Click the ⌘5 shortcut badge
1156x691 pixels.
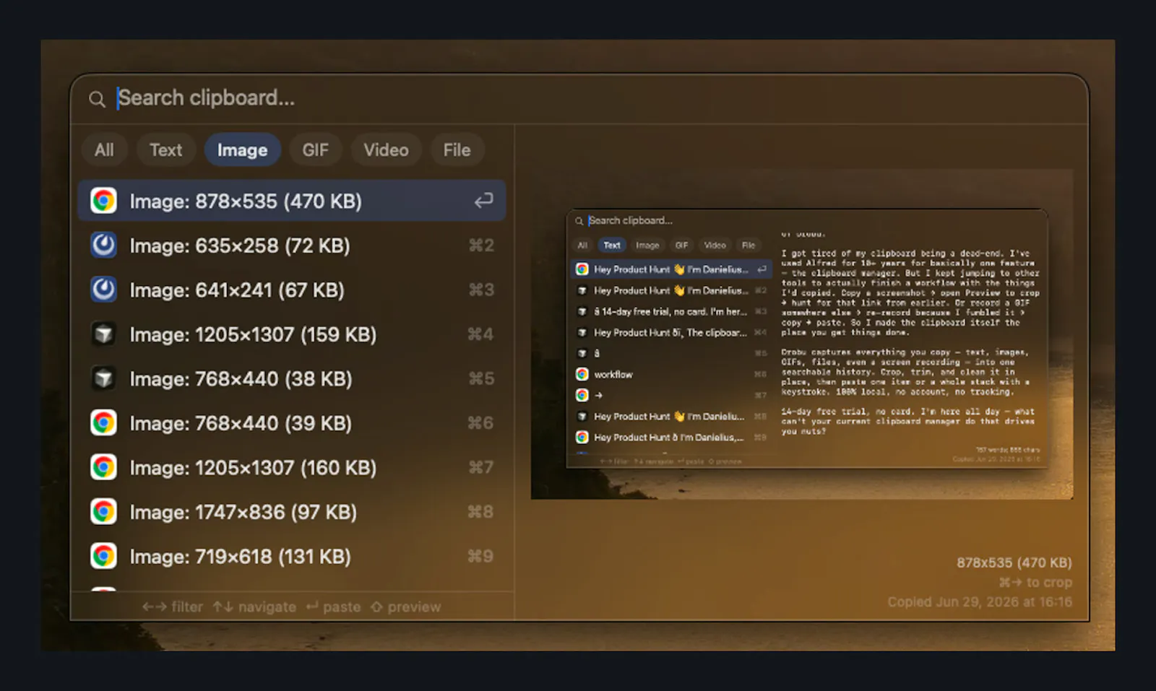[x=481, y=379]
